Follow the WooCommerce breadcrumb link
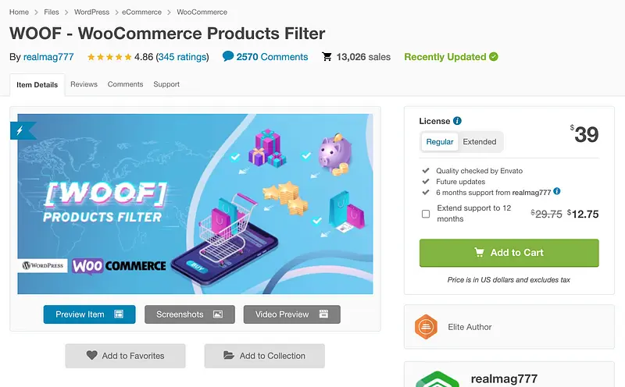Image resolution: width=625 pixels, height=387 pixels. [202, 12]
